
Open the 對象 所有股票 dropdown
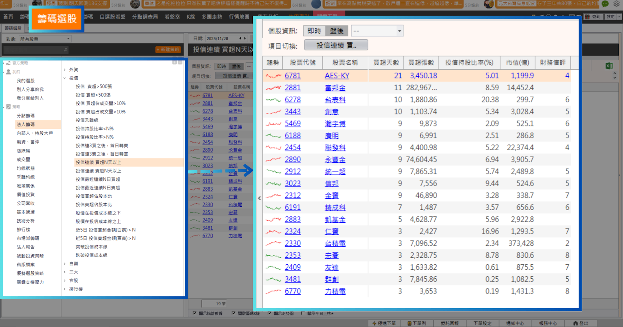[45, 39]
